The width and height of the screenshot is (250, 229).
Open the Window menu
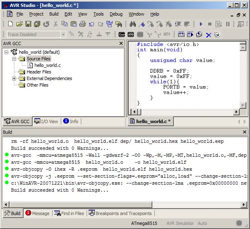(x=136, y=14)
